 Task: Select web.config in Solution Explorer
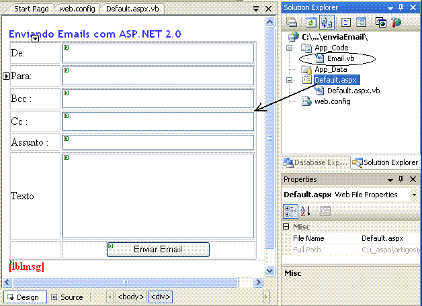[333, 101]
